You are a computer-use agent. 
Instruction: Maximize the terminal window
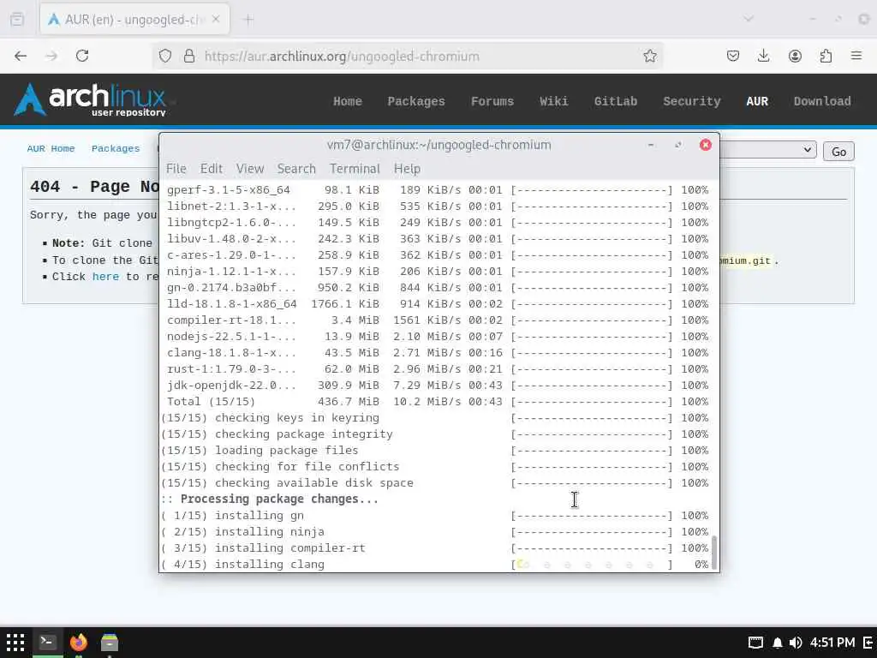tap(678, 145)
